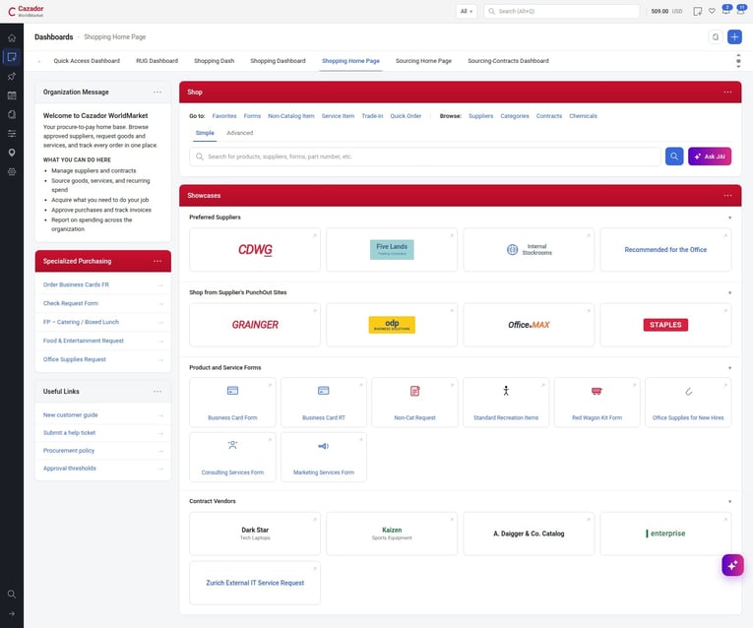Select the Advanced search tab

click(239, 133)
